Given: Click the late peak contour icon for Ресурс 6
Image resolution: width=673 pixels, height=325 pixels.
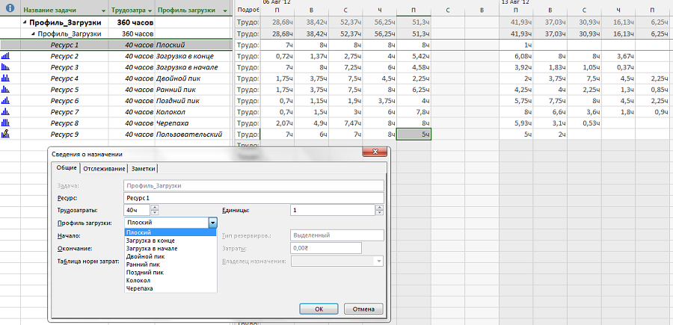Looking at the screenshot, I should [x=5, y=100].
